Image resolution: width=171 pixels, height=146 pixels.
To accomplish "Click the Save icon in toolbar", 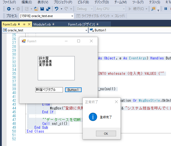I will pyautogui.click(x=42, y=9).
